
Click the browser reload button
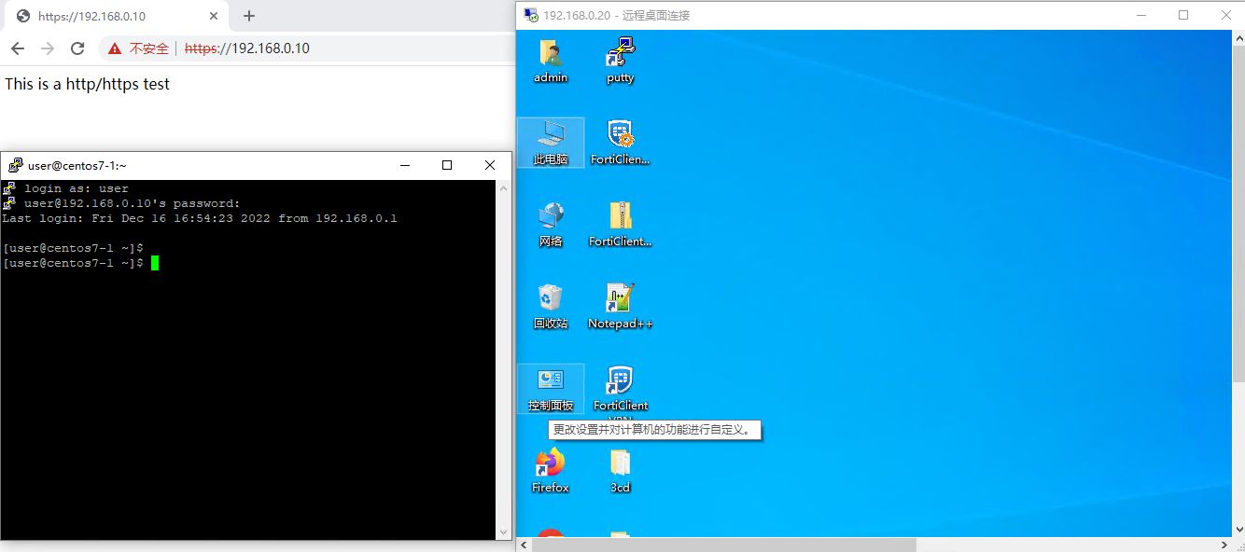point(77,48)
